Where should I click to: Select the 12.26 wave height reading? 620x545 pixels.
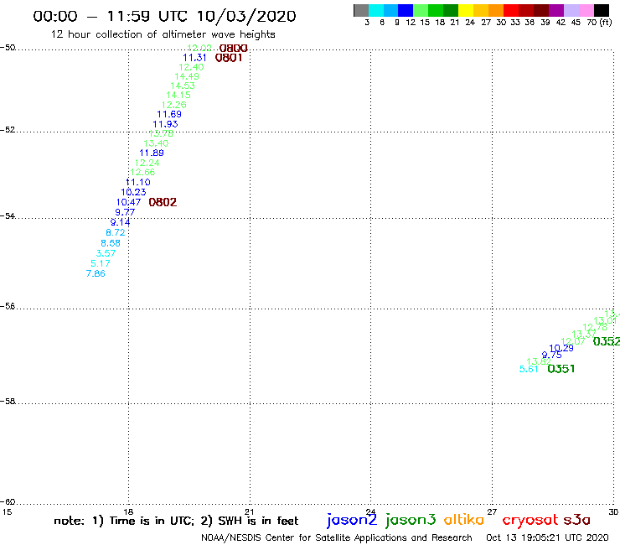tap(174, 105)
